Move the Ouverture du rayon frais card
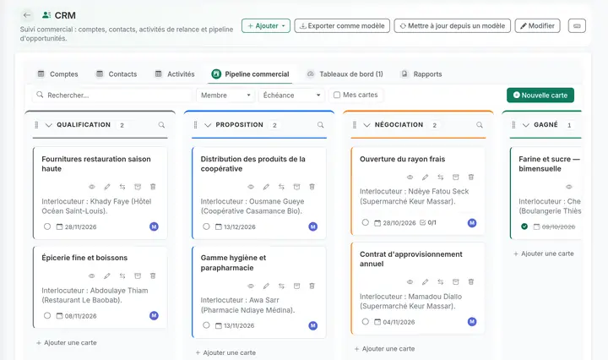Viewport: 608px width, 360px height. coord(441,177)
